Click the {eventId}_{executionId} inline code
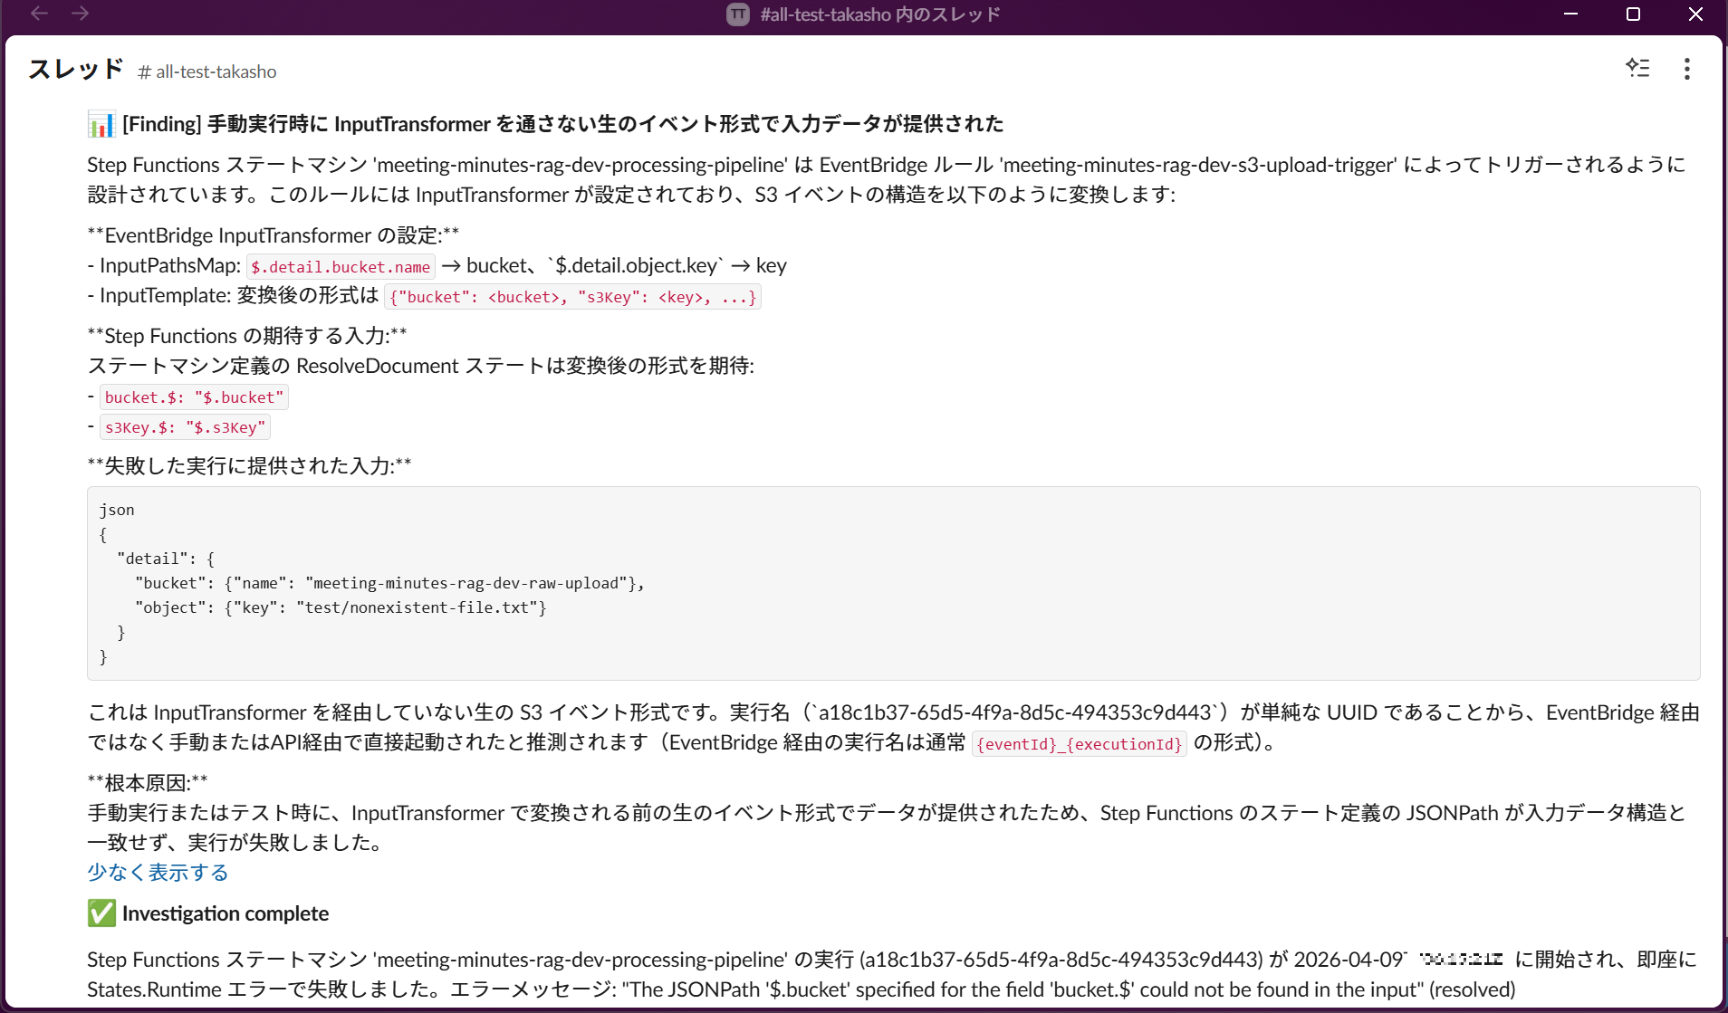This screenshot has height=1013, width=1728. pos(1079,744)
